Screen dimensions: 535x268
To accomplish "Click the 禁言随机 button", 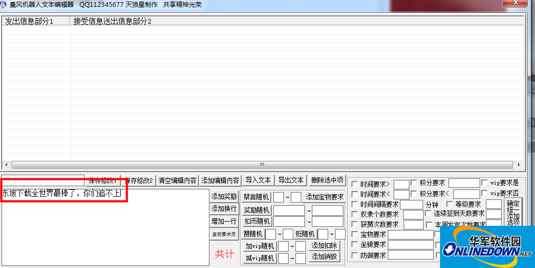I will [x=256, y=197].
